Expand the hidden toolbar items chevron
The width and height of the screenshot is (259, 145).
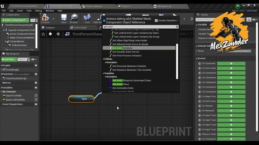point(191,19)
